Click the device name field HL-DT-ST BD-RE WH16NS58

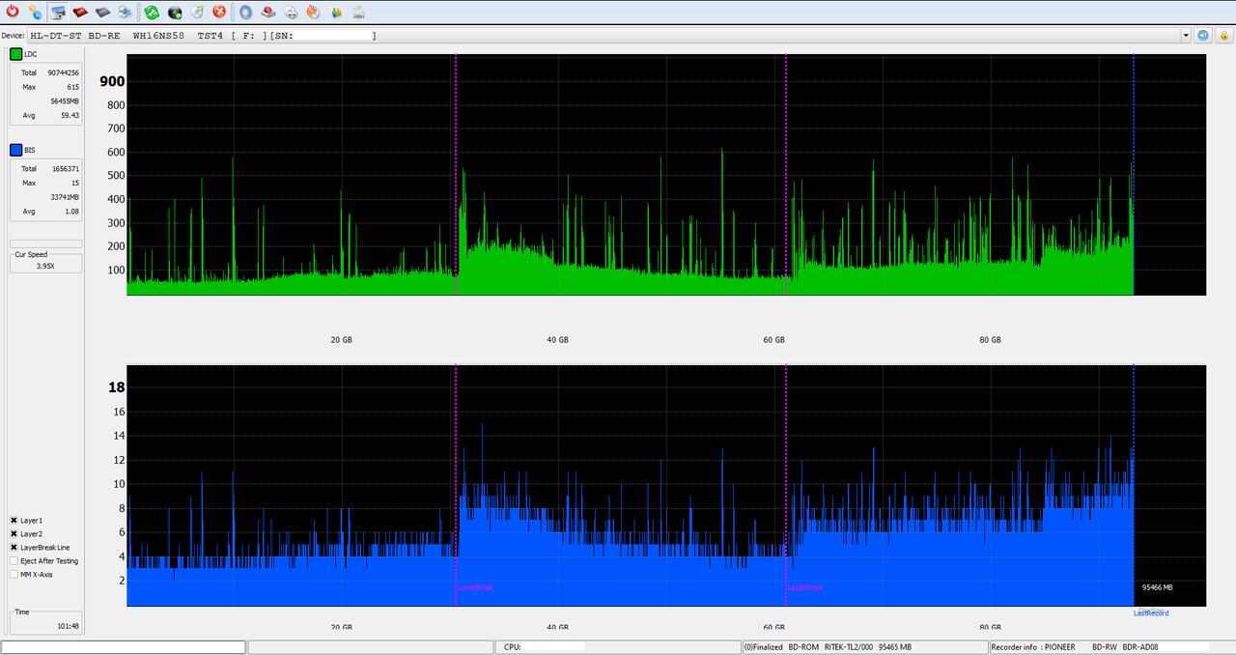click(x=608, y=36)
